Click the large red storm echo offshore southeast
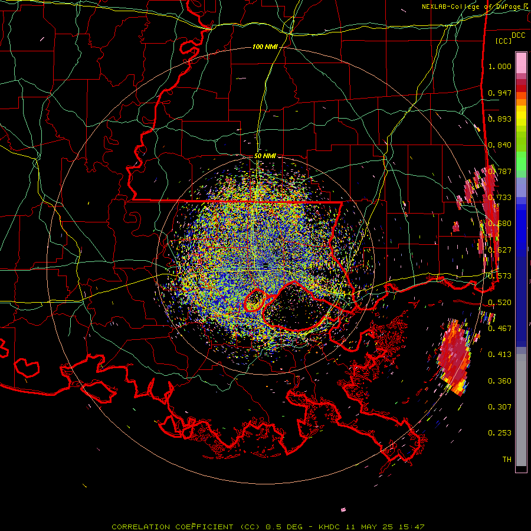Viewport: 531px width, 531px height. [455, 357]
